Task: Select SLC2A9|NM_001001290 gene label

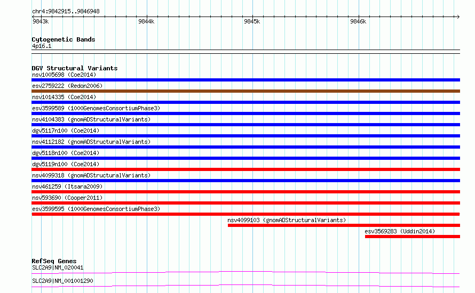Action: coord(62,281)
